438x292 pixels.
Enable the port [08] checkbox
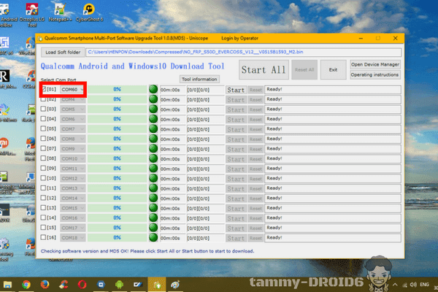(43, 158)
